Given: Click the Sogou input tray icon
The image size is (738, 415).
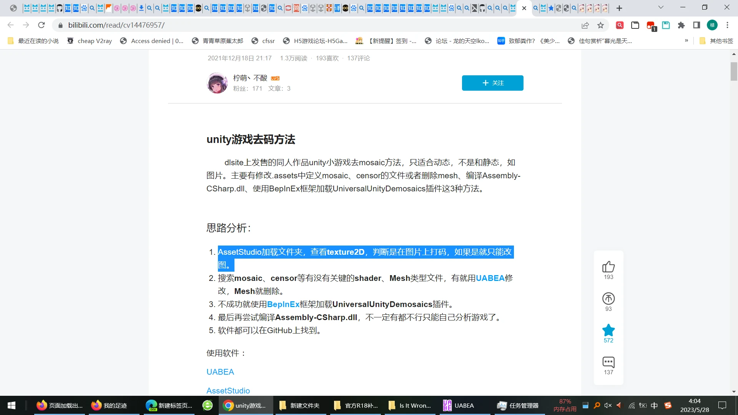Looking at the screenshot, I should click(x=668, y=405).
